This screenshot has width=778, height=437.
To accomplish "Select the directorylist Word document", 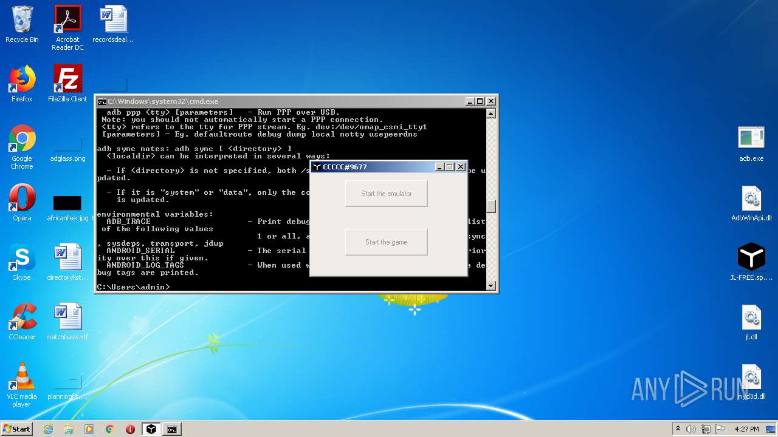I will coord(67,262).
